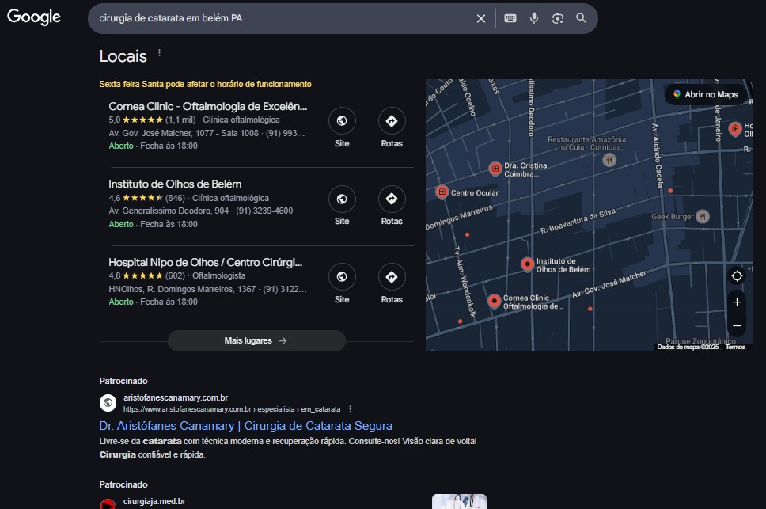Clear the search query with the X icon
The height and width of the screenshot is (509, 766).
click(480, 18)
